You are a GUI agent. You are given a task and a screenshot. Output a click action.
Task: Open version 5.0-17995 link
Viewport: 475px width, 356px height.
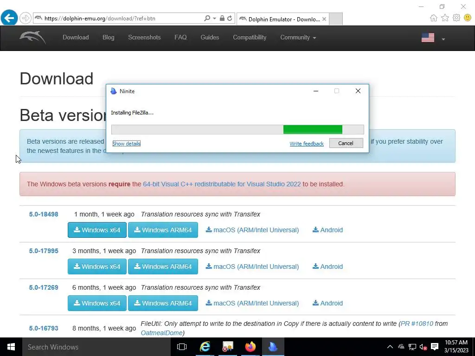pyautogui.click(x=44, y=251)
